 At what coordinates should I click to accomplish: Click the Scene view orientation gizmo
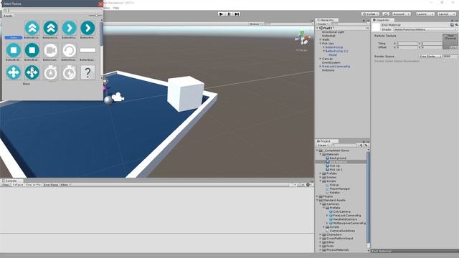(303, 38)
